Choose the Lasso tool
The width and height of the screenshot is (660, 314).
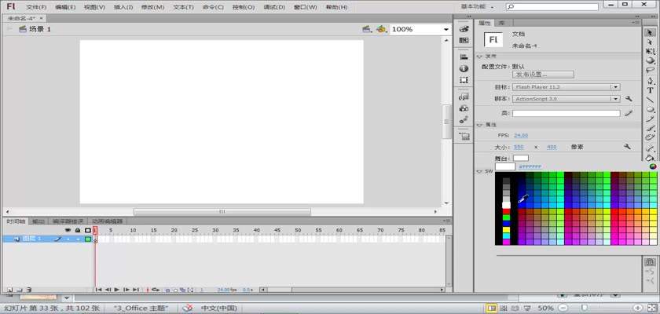(x=651, y=70)
